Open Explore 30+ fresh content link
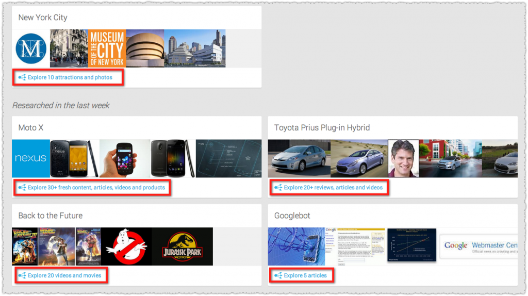The height and width of the screenshot is (296, 528). [x=96, y=188]
